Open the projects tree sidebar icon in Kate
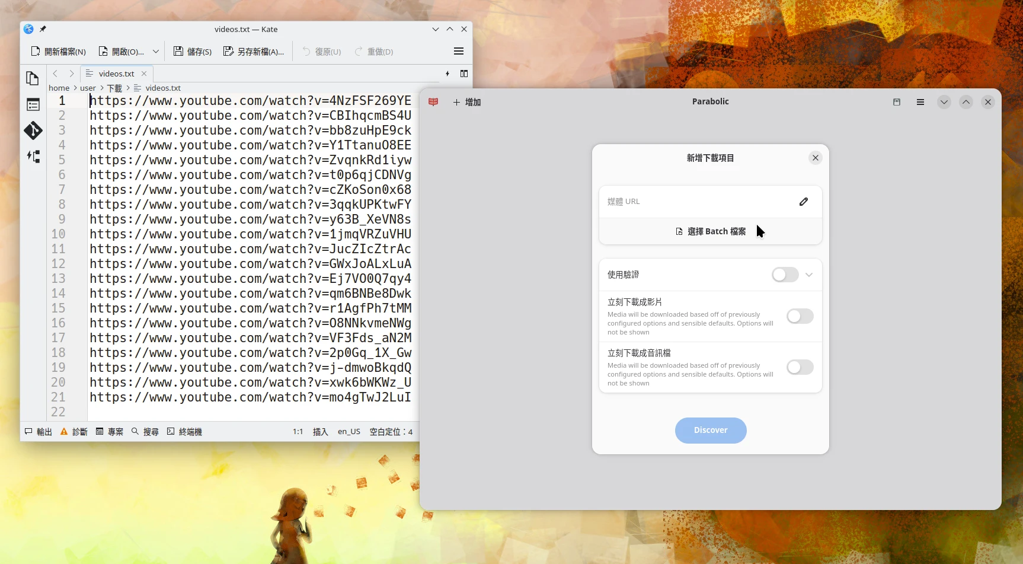Viewport: 1023px width, 564px height. [33, 157]
